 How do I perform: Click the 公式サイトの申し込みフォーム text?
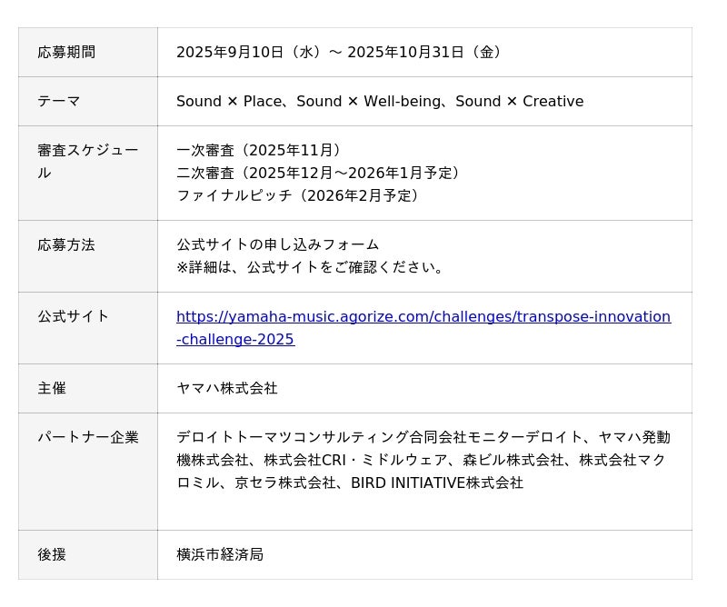277,245
